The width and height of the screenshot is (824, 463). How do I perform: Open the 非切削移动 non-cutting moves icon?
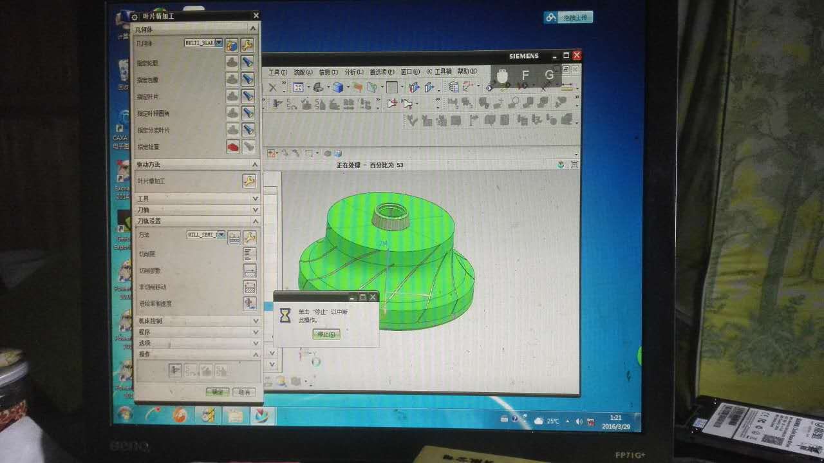[x=250, y=287]
